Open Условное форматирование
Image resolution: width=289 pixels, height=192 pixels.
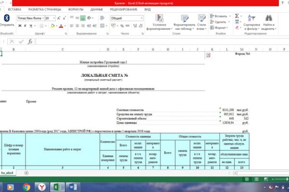pyautogui.click(x=159, y=22)
